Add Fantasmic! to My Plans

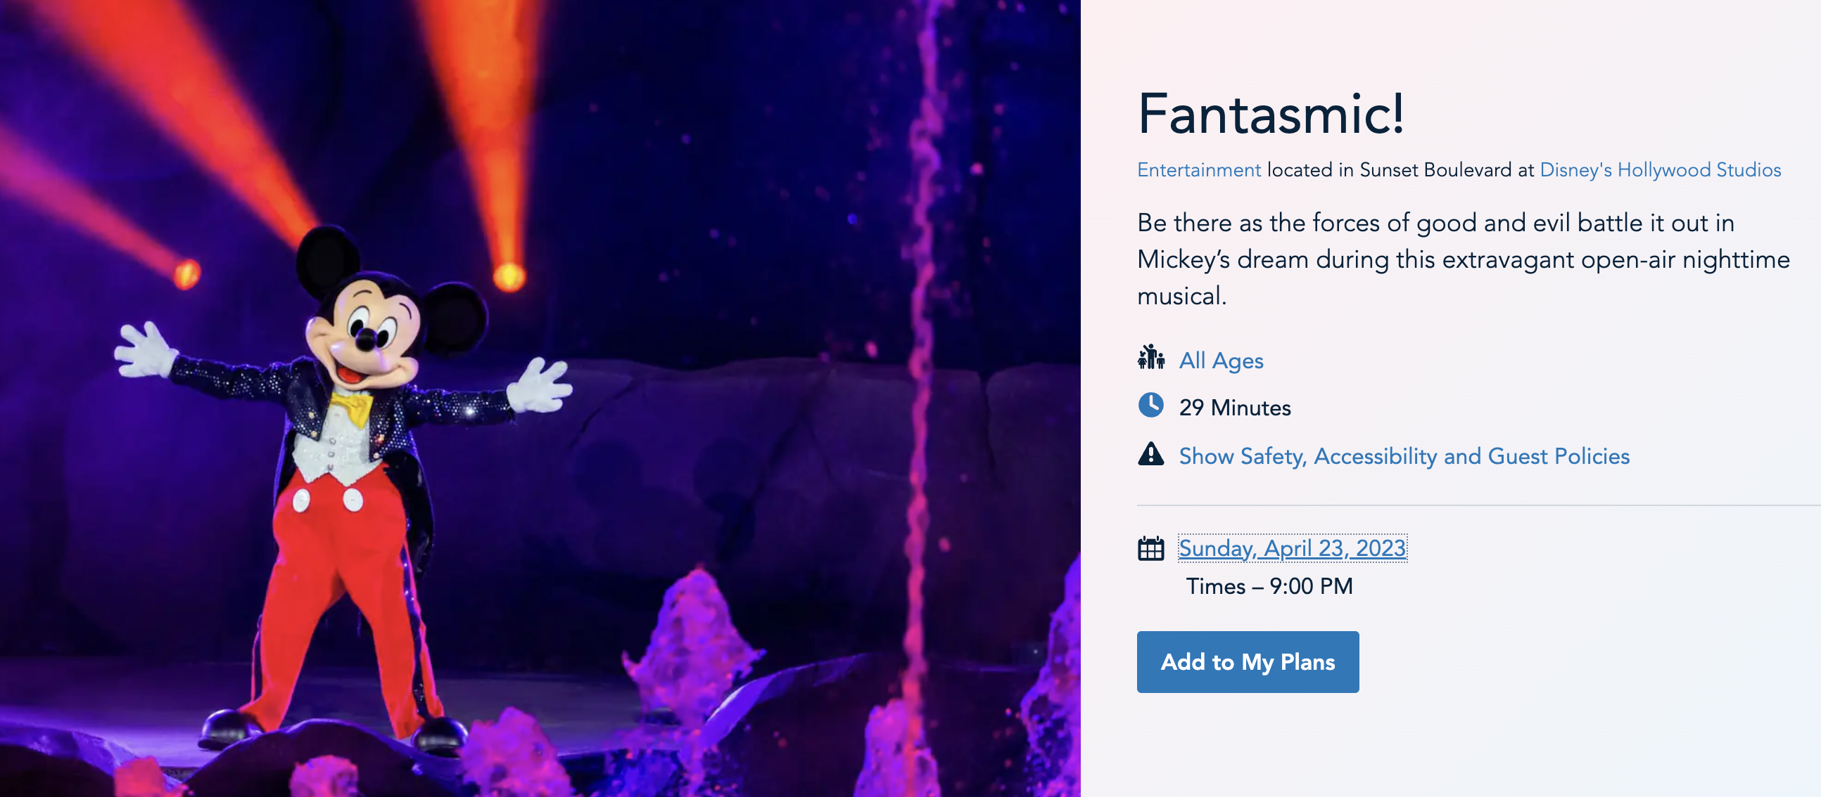point(1247,661)
